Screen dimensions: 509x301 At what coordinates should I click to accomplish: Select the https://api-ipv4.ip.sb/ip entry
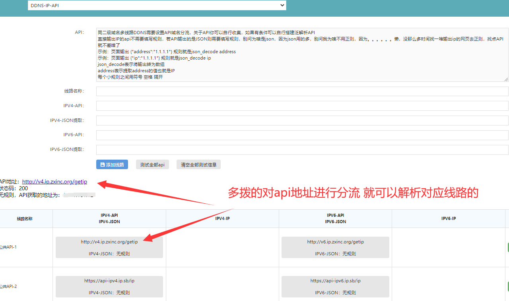pos(109,286)
